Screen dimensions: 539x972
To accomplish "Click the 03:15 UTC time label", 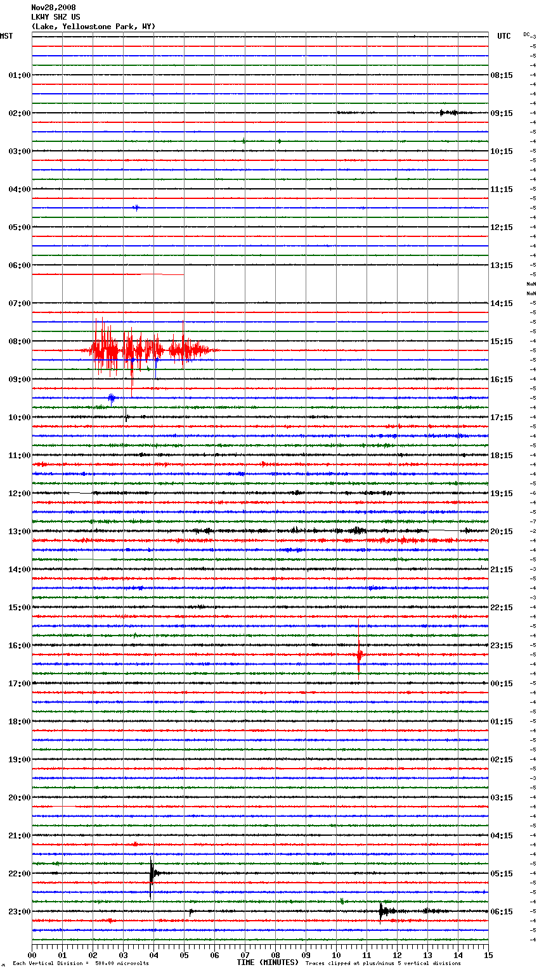I will click(x=502, y=798).
